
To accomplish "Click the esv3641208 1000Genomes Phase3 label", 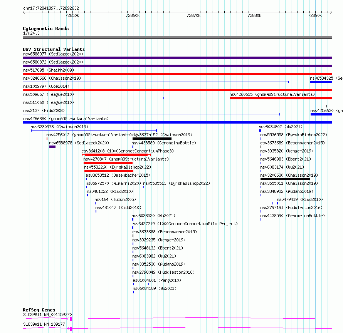I will coord(128,151).
